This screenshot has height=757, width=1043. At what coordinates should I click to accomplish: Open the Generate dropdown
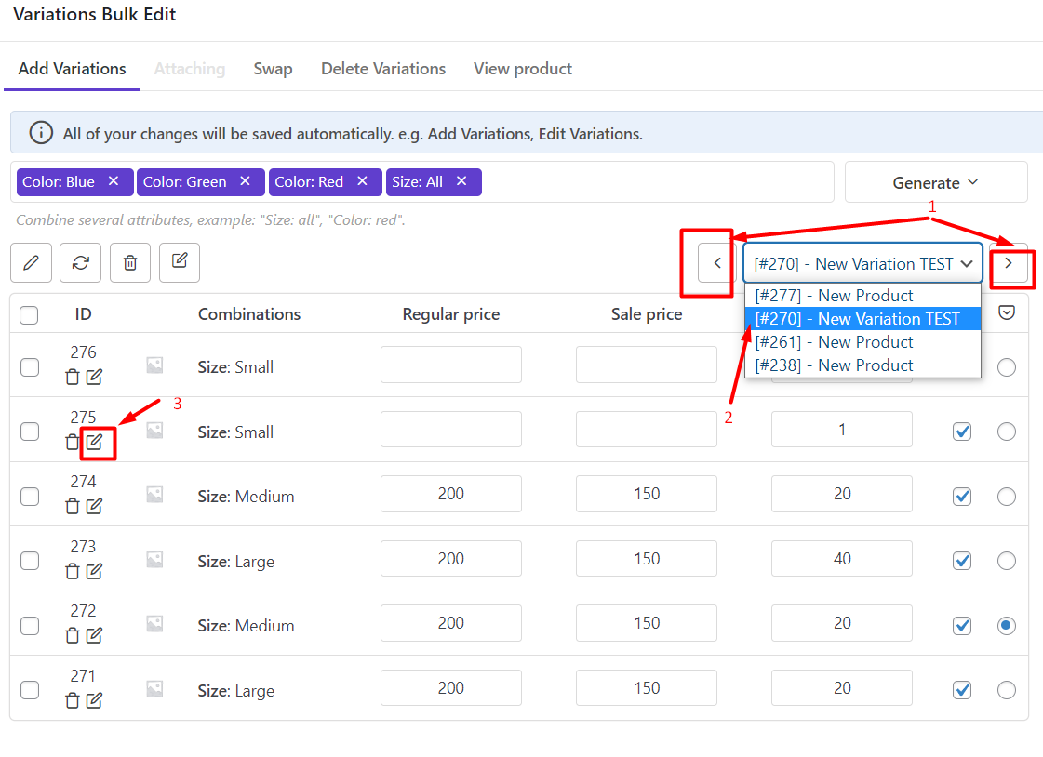935,182
